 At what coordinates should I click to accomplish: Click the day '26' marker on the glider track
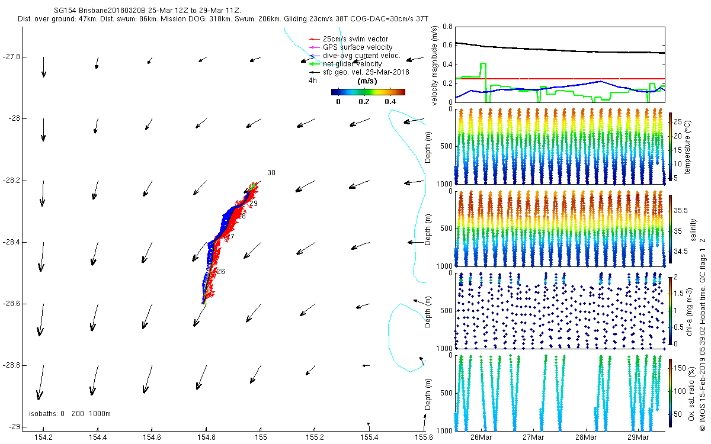point(220,272)
